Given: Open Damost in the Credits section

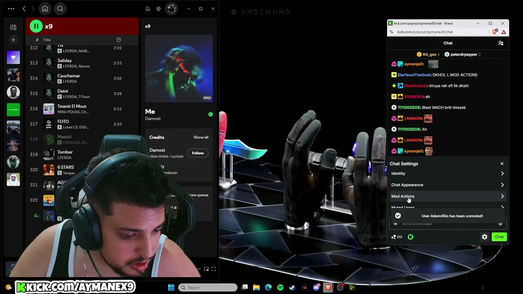Looking at the screenshot, I should (x=157, y=150).
